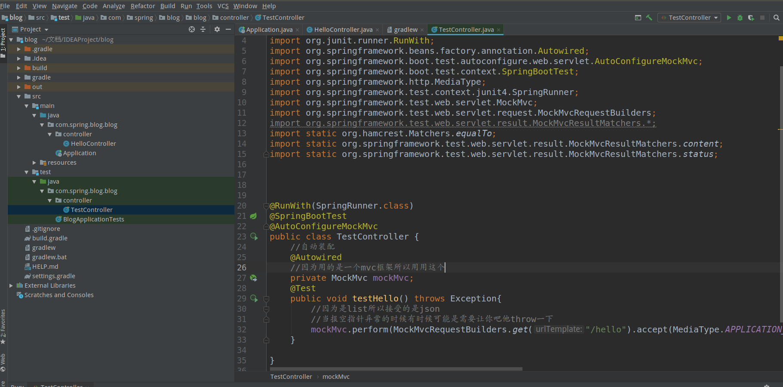Click TestController in the editor bottom breadcrumb
The width and height of the screenshot is (783, 387).
coord(291,377)
